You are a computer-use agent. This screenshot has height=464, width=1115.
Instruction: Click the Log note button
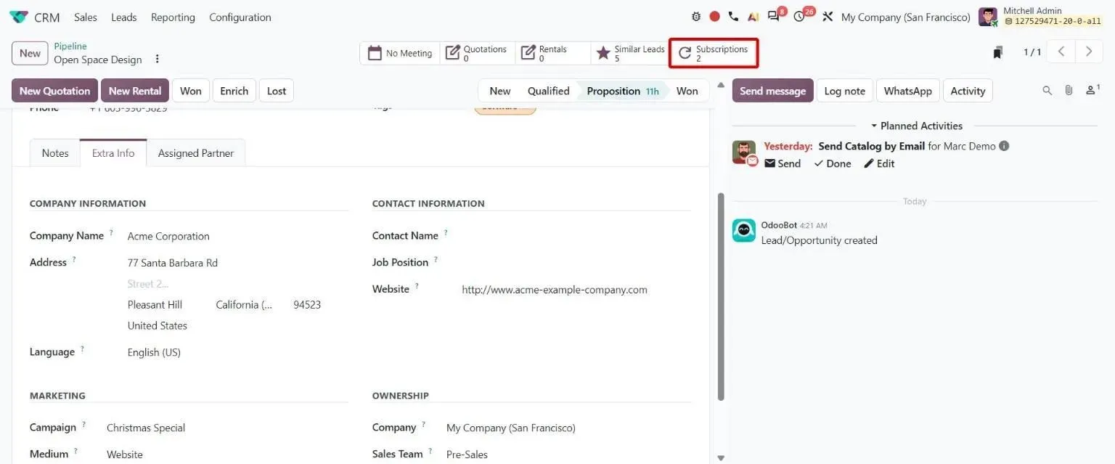coord(845,91)
